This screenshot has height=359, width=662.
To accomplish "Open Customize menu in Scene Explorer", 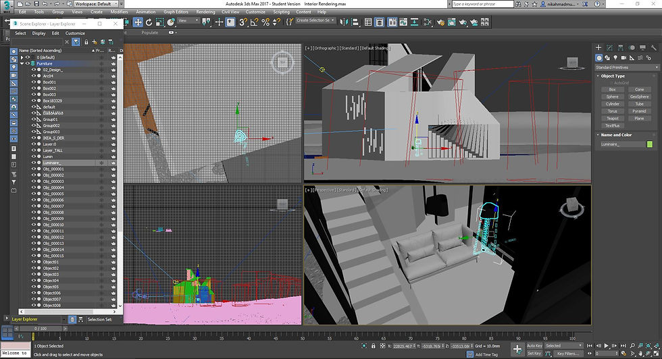I will coord(75,33).
